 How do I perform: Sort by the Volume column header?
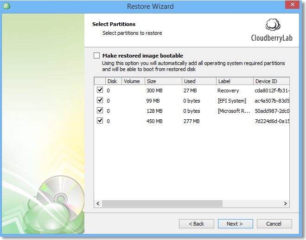133,81
